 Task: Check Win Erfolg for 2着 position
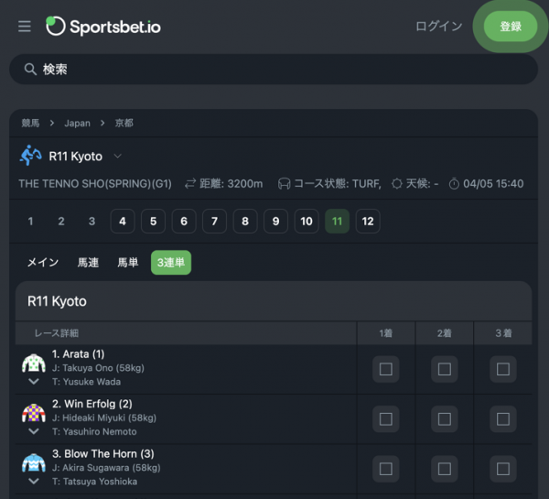pyautogui.click(x=445, y=418)
